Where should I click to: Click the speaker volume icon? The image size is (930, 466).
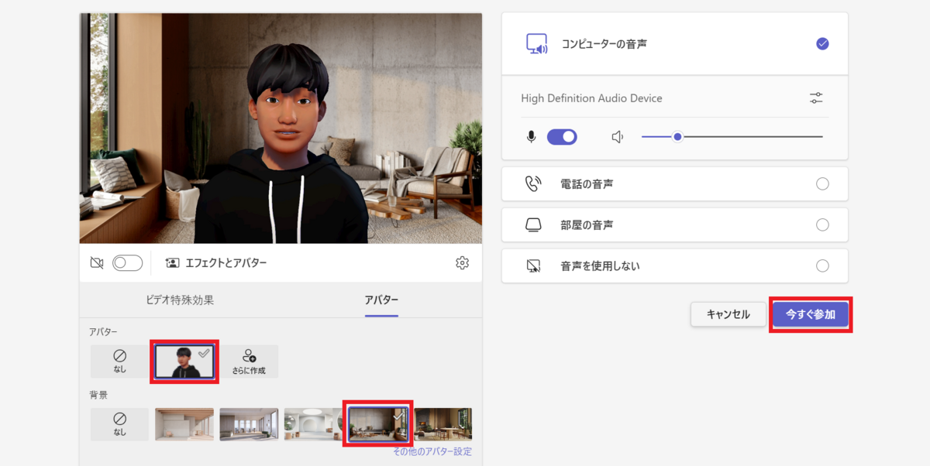pyautogui.click(x=618, y=137)
